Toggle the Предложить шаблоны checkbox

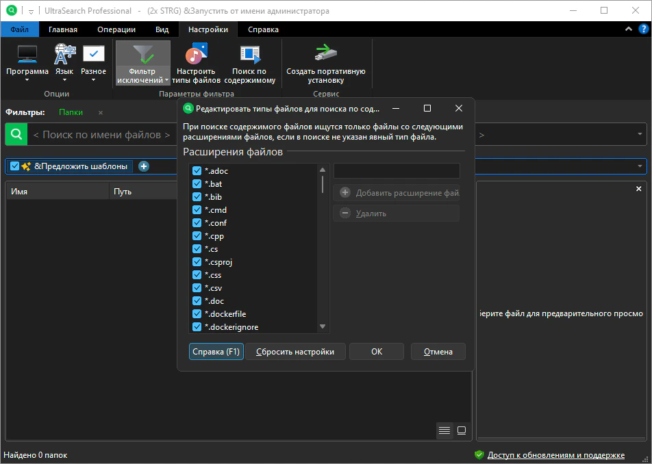[15, 166]
